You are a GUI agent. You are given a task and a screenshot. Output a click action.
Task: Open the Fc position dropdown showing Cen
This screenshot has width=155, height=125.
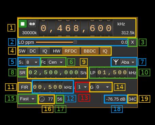pos(56,62)
